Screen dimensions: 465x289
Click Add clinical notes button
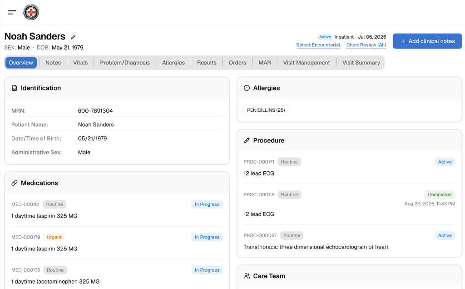point(427,41)
